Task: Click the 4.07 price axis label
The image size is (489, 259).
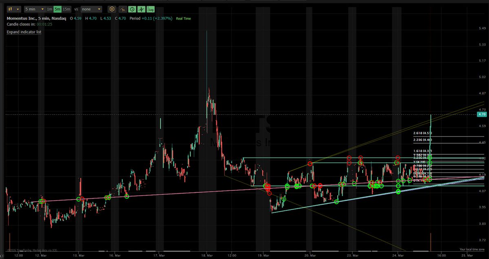Action: [482, 191]
